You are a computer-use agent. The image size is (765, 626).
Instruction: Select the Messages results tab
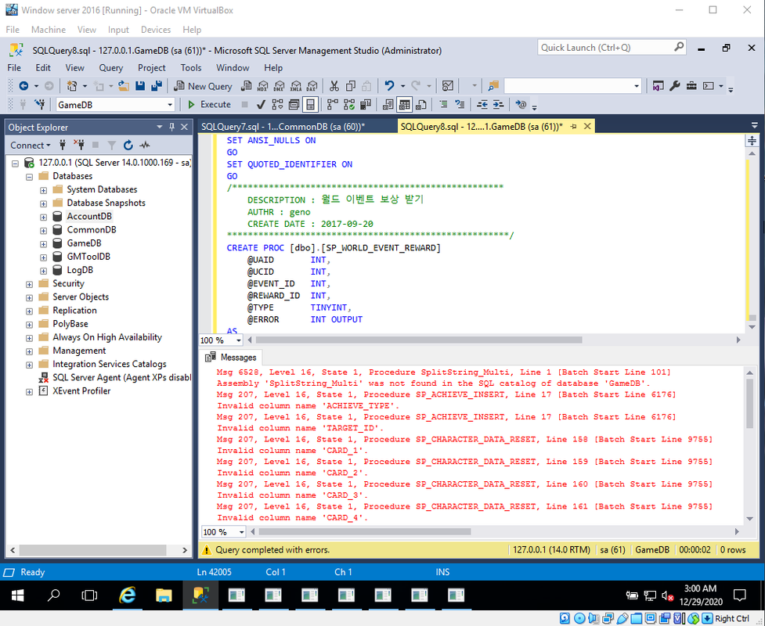pos(231,358)
